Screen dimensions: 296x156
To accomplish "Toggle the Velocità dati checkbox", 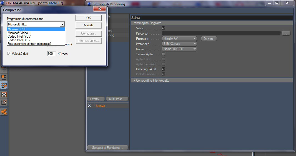I will [9, 53].
